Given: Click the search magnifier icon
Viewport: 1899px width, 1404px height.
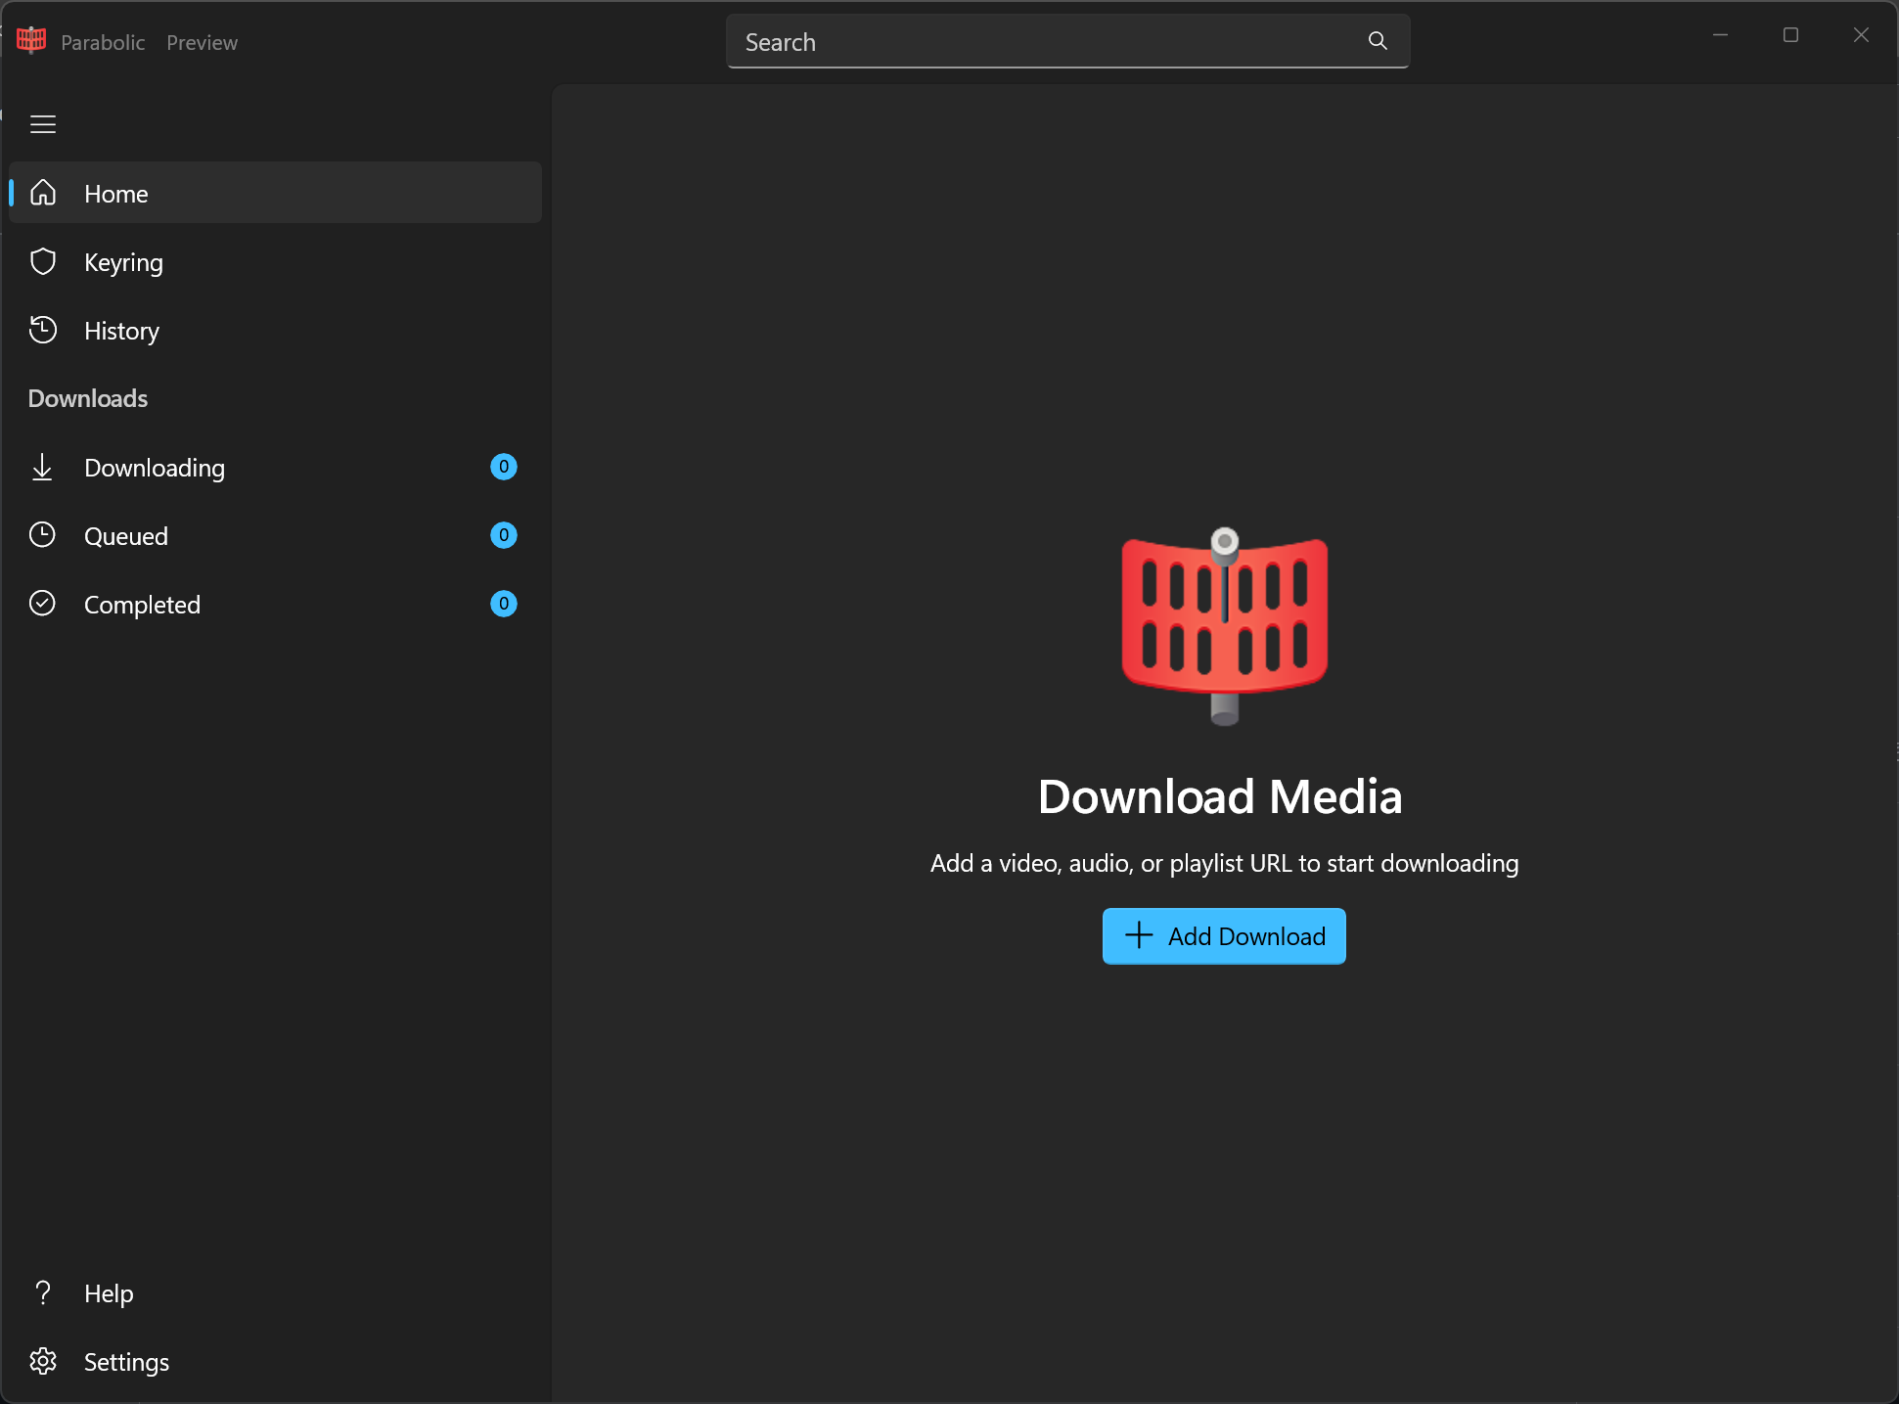Looking at the screenshot, I should point(1378,41).
